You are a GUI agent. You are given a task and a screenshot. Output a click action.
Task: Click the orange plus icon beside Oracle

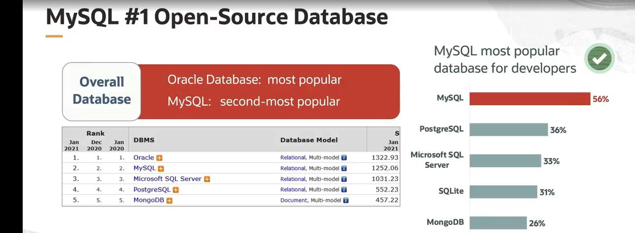159,158
